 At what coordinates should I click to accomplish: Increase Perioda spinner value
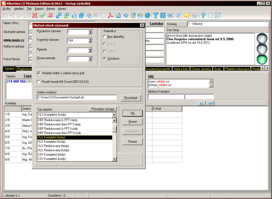click(x=90, y=49)
